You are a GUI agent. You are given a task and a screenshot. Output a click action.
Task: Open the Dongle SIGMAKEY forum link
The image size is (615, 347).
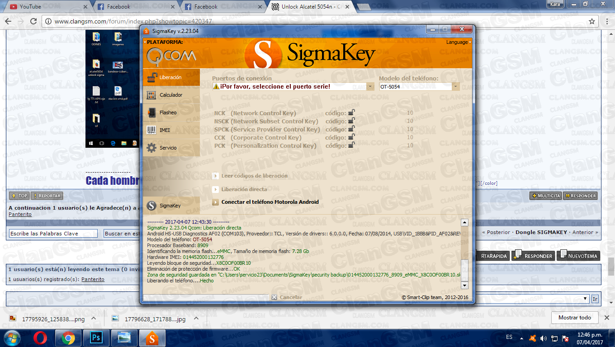(541, 232)
